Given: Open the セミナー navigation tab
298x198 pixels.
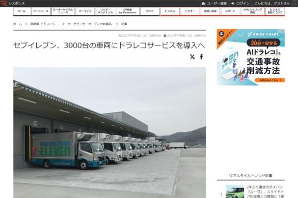Looking at the screenshot, I should (190, 11).
